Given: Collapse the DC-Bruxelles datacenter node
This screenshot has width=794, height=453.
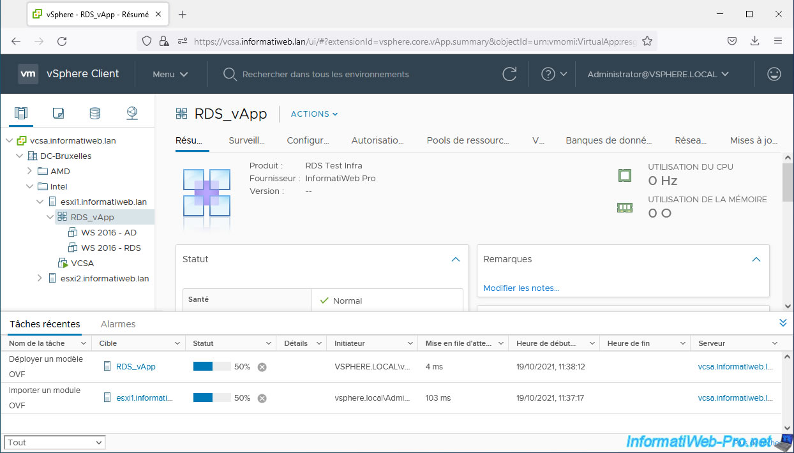Looking at the screenshot, I should [19, 156].
